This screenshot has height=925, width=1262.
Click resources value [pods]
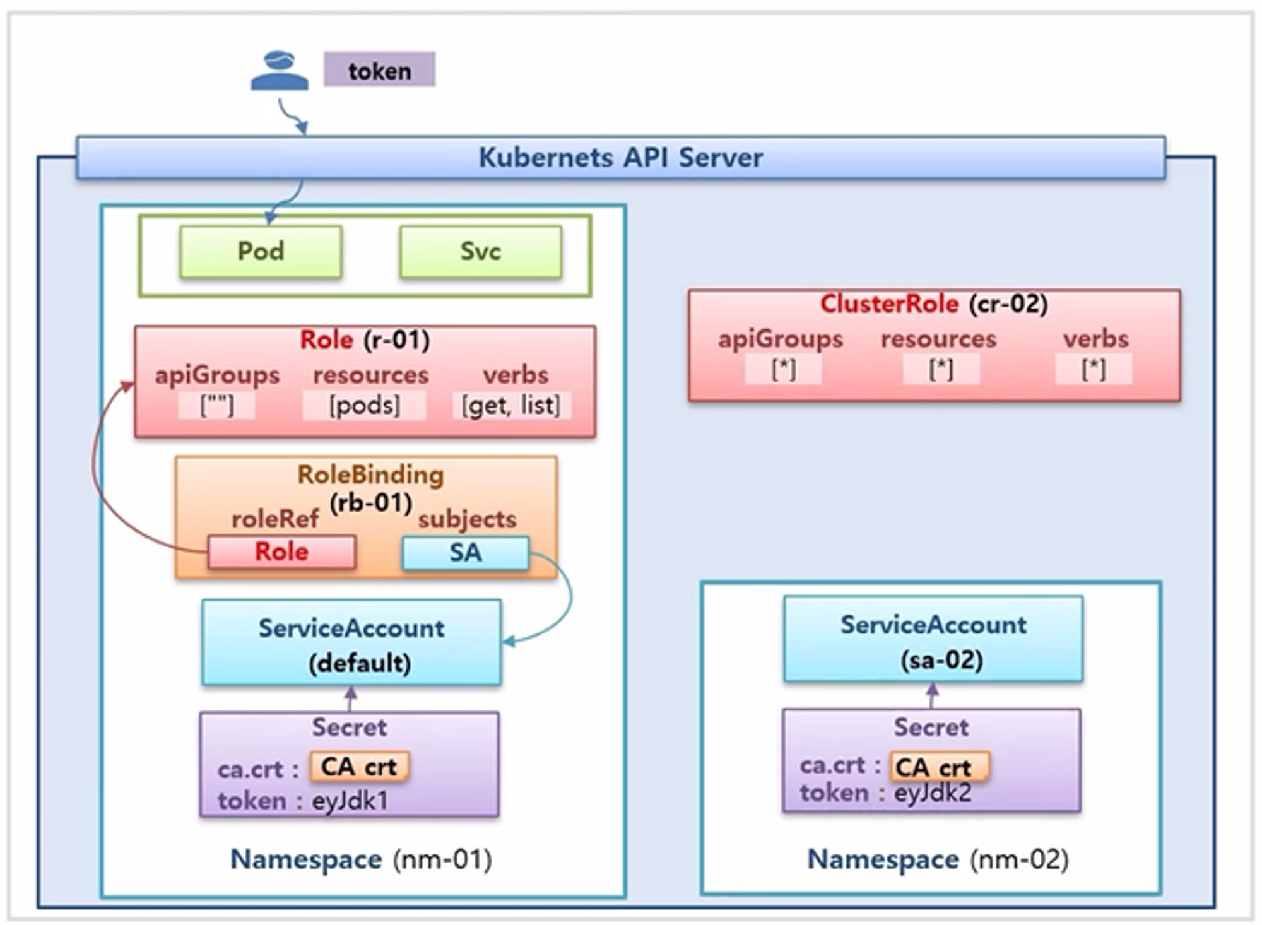(365, 405)
